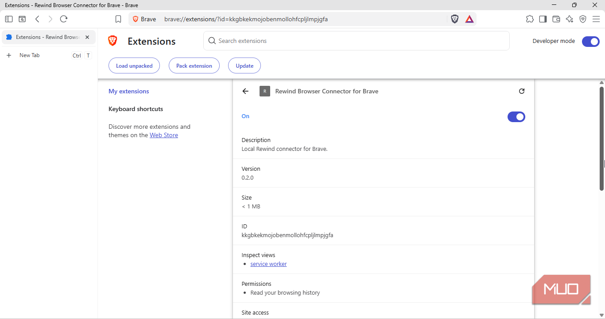The height and width of the screenshot is (319, 605).
Task: Return to extensions list with back arrow
Action: click(x=245, y=91)
